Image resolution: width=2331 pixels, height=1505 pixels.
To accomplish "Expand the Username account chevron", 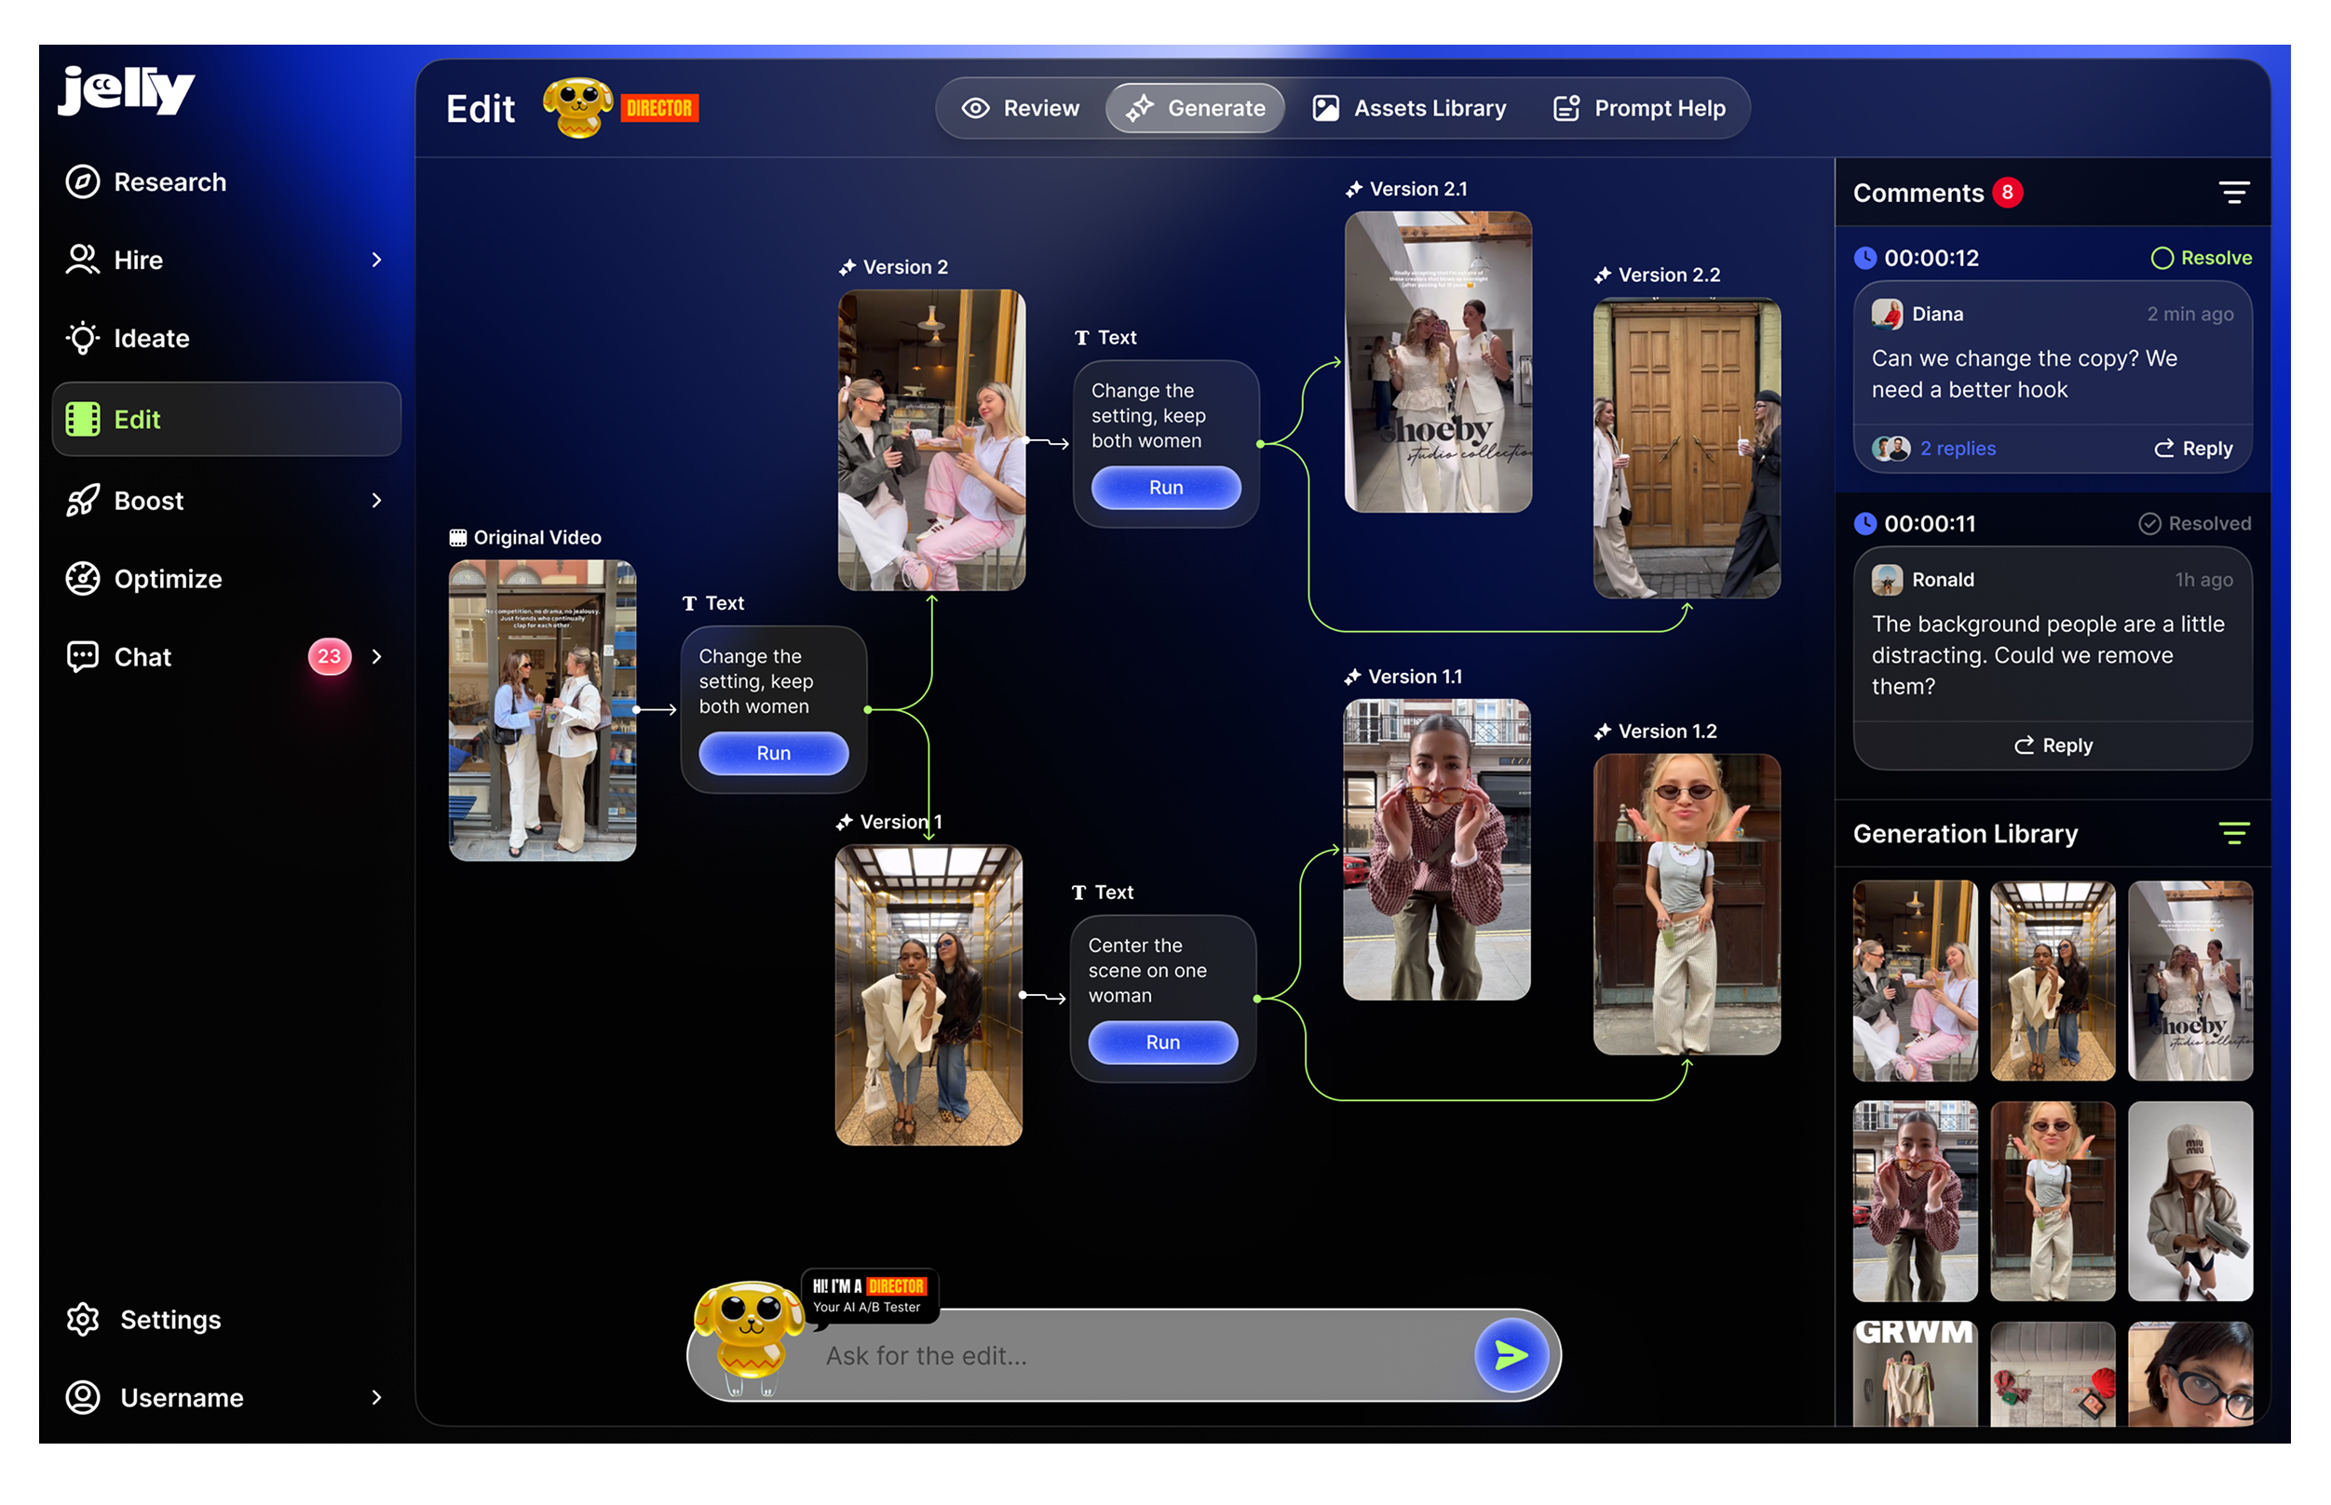I will (x=376, y=1398).
